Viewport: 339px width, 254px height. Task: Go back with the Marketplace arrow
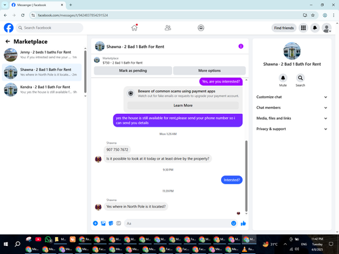coord(7,41)
